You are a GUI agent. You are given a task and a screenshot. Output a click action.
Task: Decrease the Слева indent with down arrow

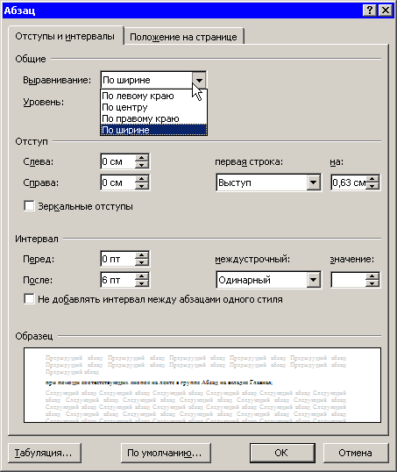[x=142, y=165]
